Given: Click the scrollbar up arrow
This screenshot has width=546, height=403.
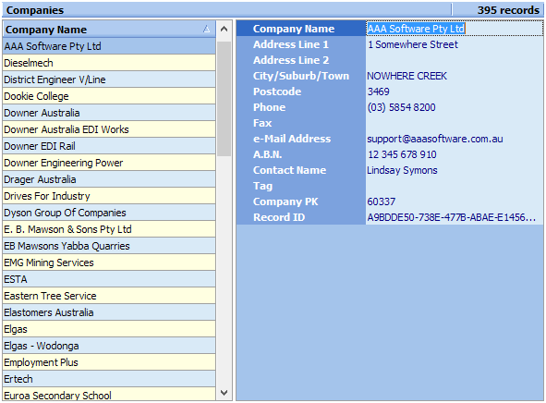Looking at the screenshot, I should [224, 29].
